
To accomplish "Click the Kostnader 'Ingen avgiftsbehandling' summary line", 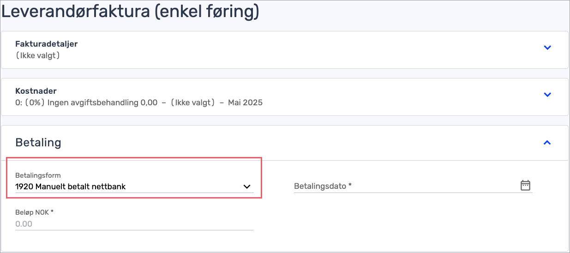I will [x=139, y=102].
